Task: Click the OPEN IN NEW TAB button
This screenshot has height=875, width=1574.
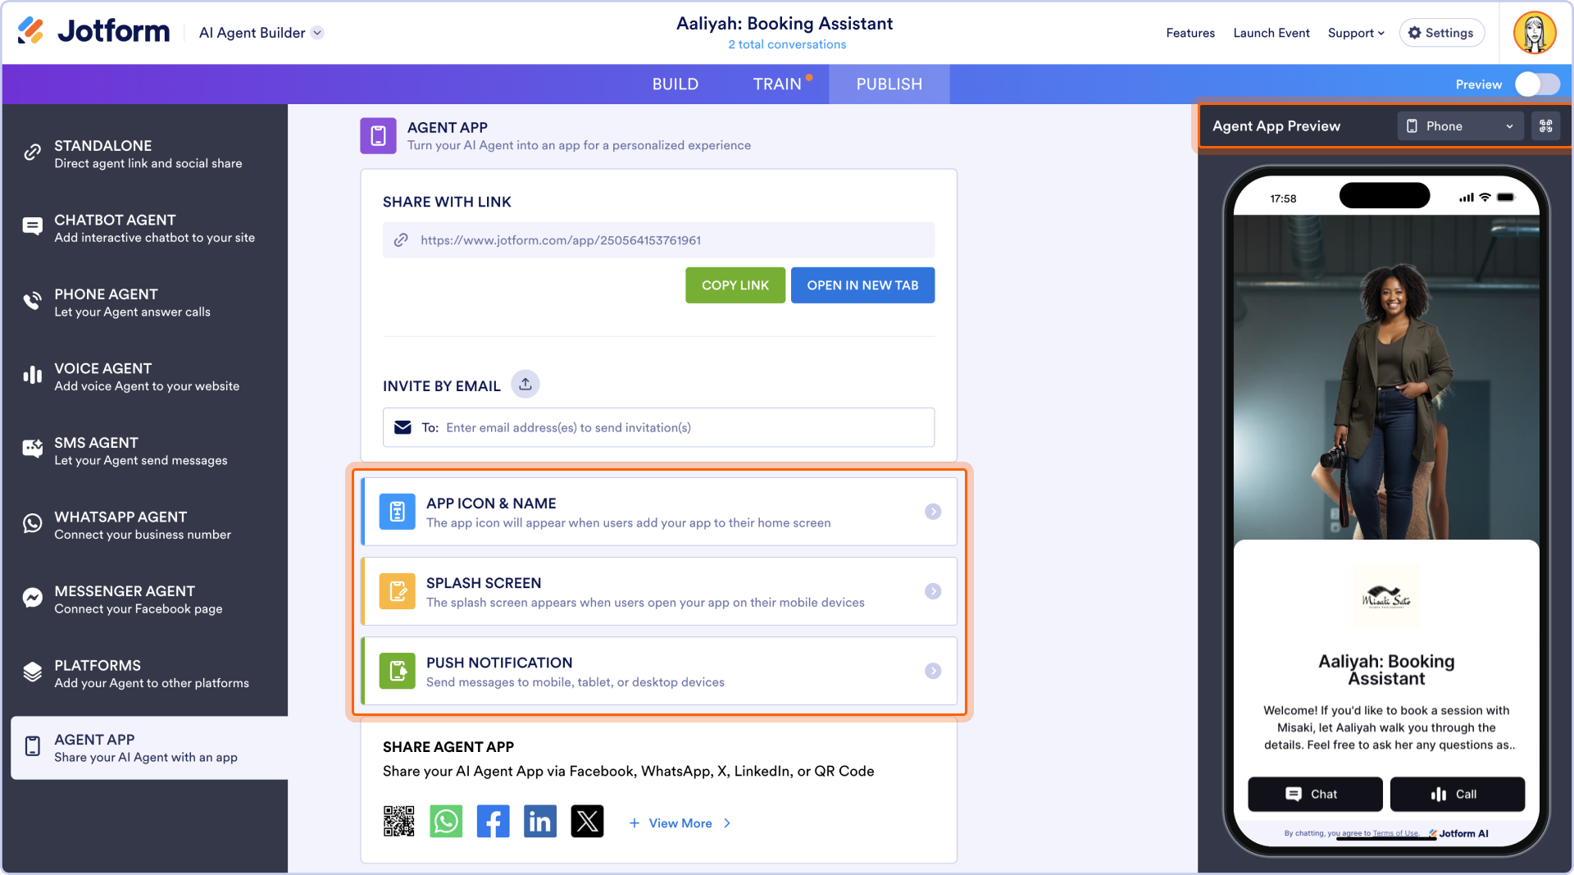Action: pos(862,285)
